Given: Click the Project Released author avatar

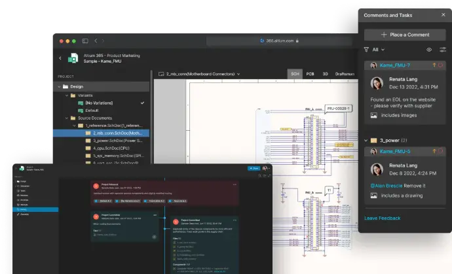Looking at the screenshot, I should (x=96, y=186).
